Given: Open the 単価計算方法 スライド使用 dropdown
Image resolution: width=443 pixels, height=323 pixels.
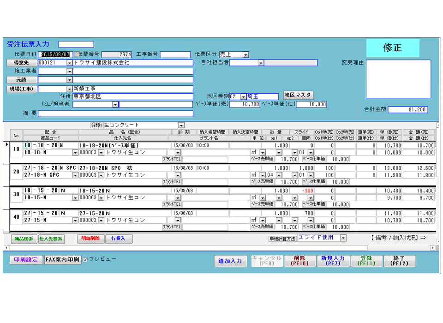Looking at the screenshot, I should pyautogui.click(x=343, y=238).
